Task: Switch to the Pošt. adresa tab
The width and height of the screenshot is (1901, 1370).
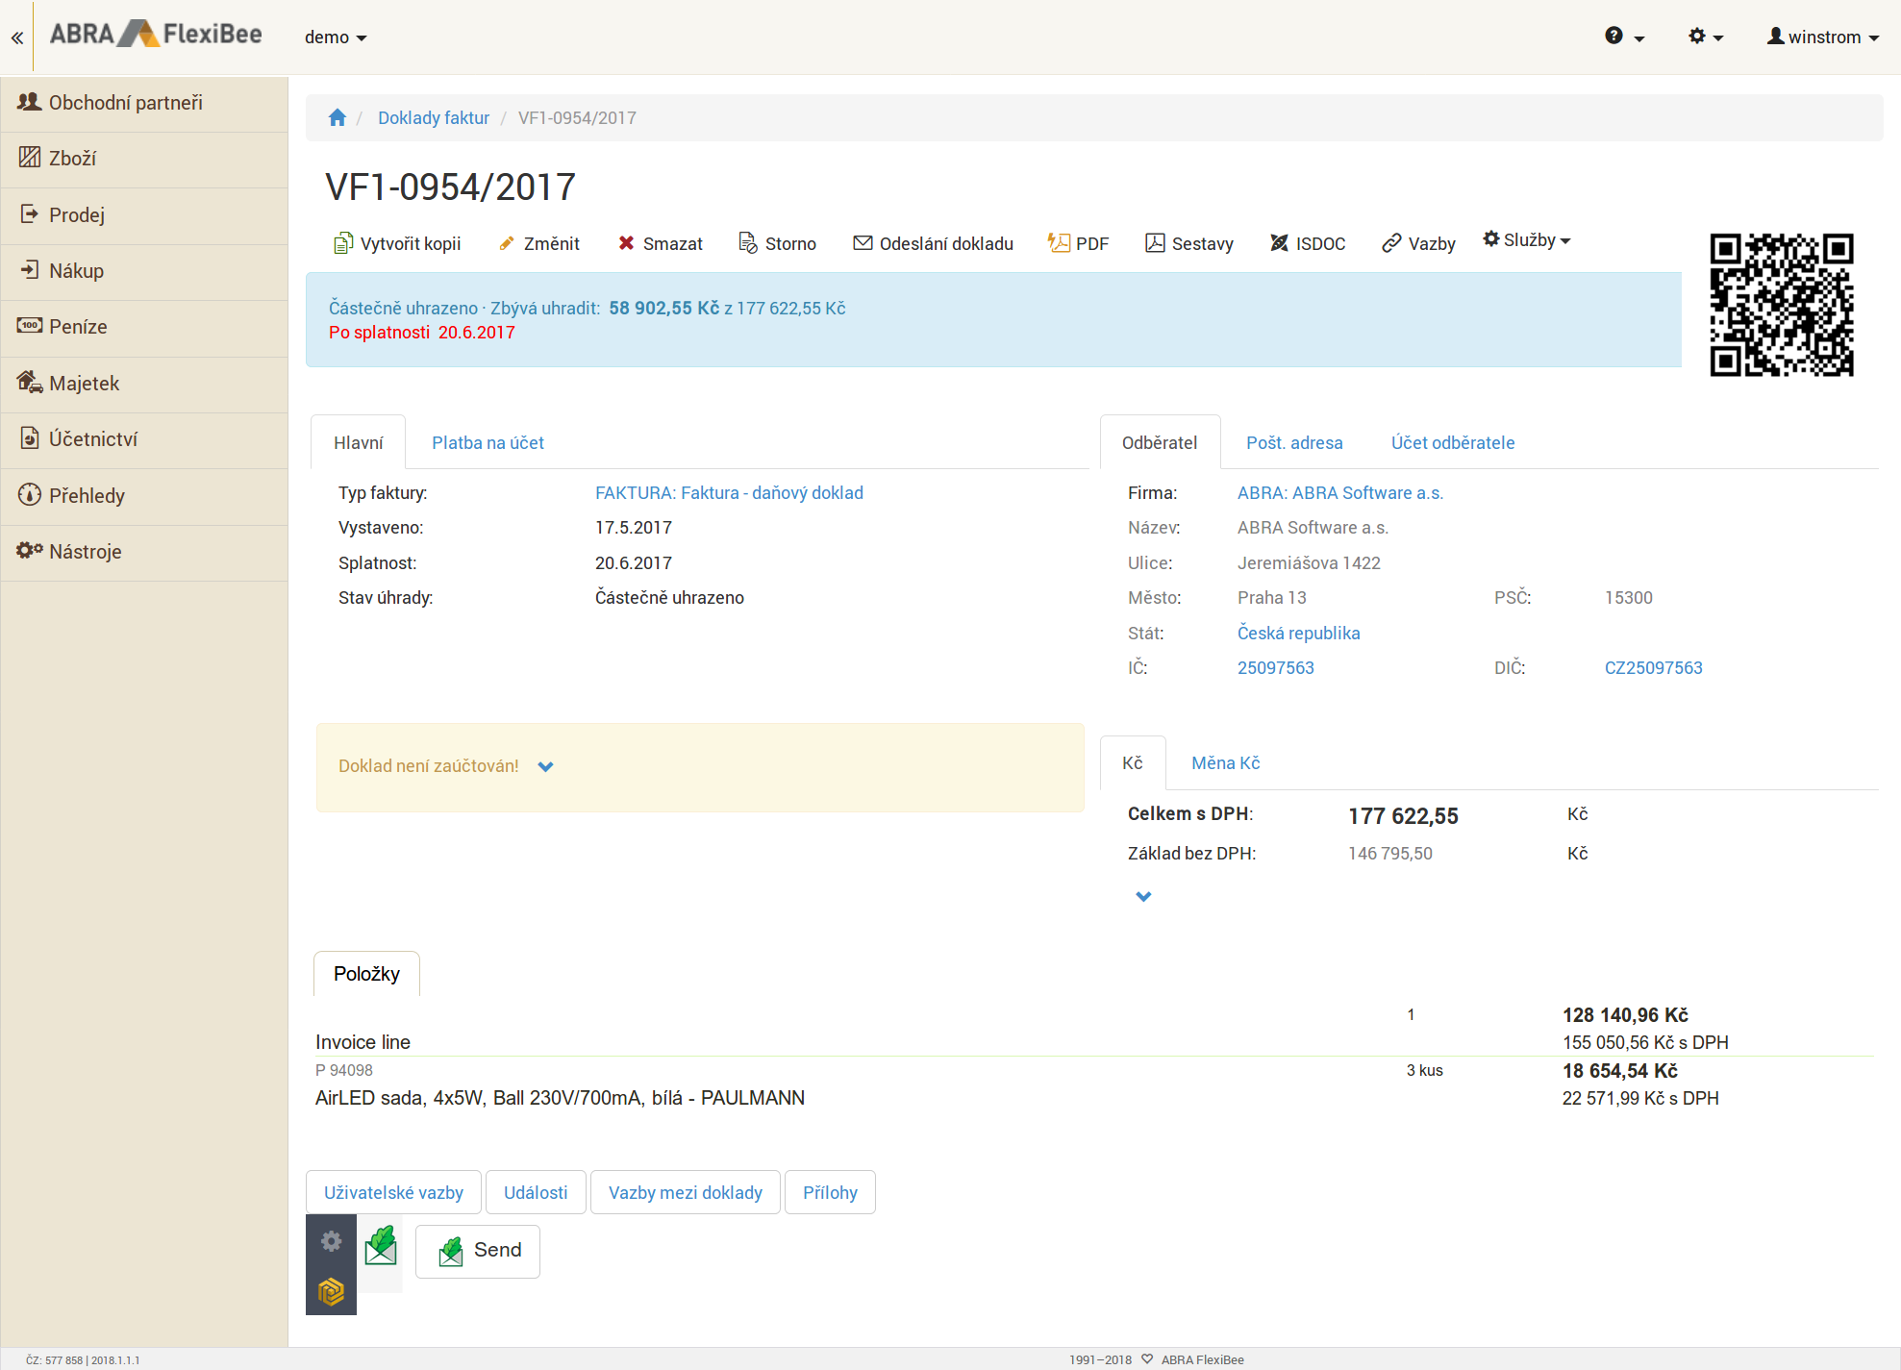Action: click(x=1294, y=442)
